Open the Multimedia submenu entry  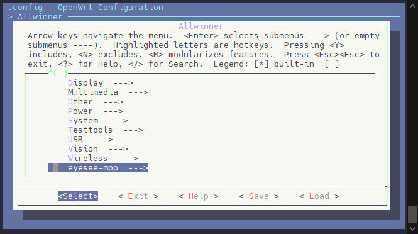pos(107,92)
